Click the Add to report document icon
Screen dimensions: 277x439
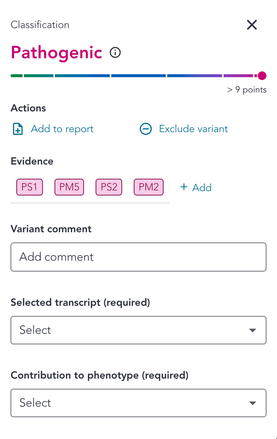click(18, 129)
